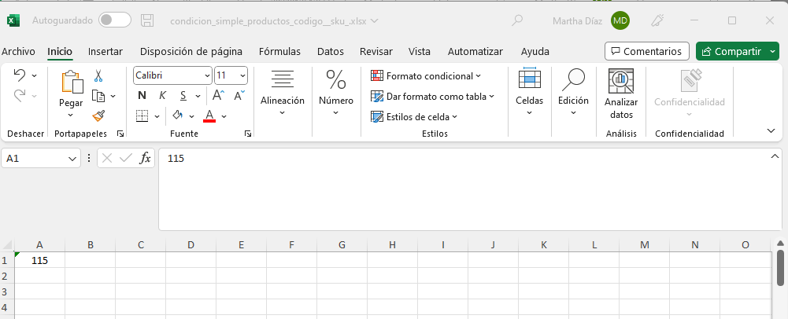
Task: Open the Name Box dropdown arrow
Action: [x=73, y=158]
